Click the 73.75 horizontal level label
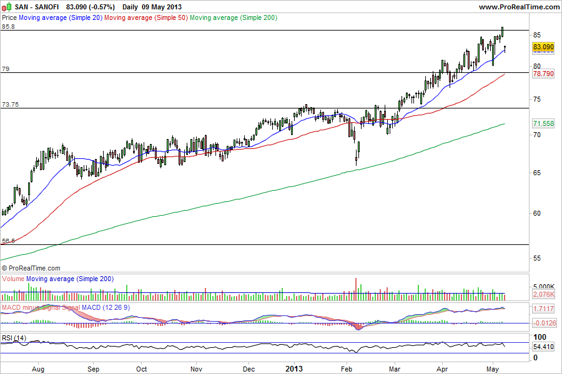562x374 pixels. tap(10, 105)
